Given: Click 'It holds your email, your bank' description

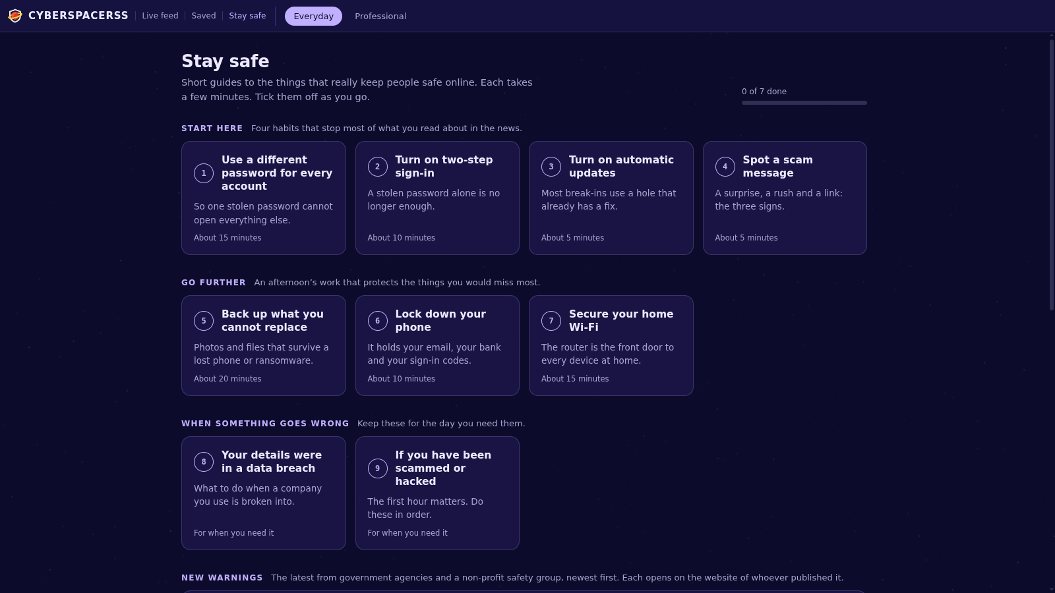Looking at the screenshot, I should [x=434, y=354].
